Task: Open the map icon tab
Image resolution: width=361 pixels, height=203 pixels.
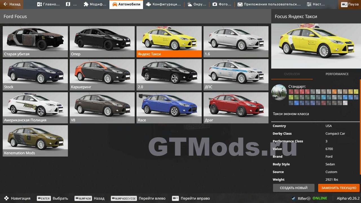Action: pyautogui.click(x=71, y=4)
